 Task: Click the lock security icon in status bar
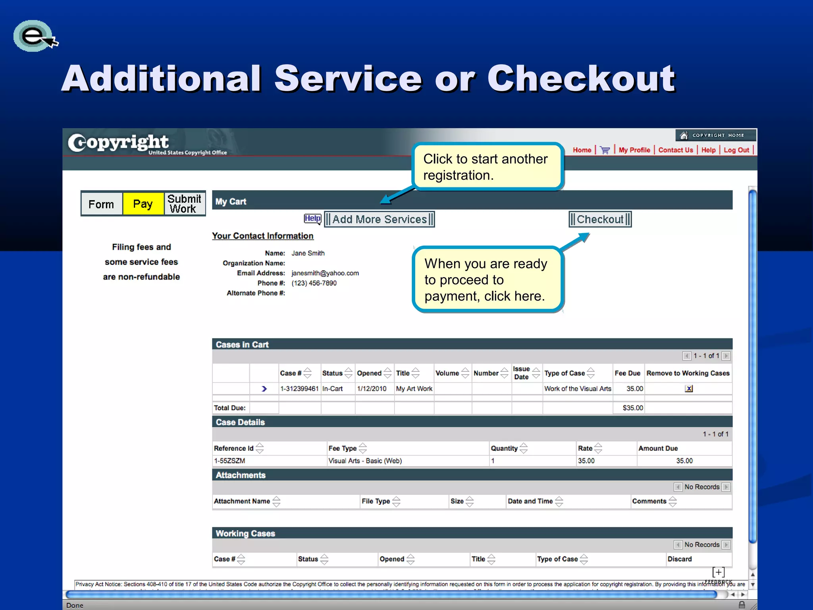tap(742, 605)
